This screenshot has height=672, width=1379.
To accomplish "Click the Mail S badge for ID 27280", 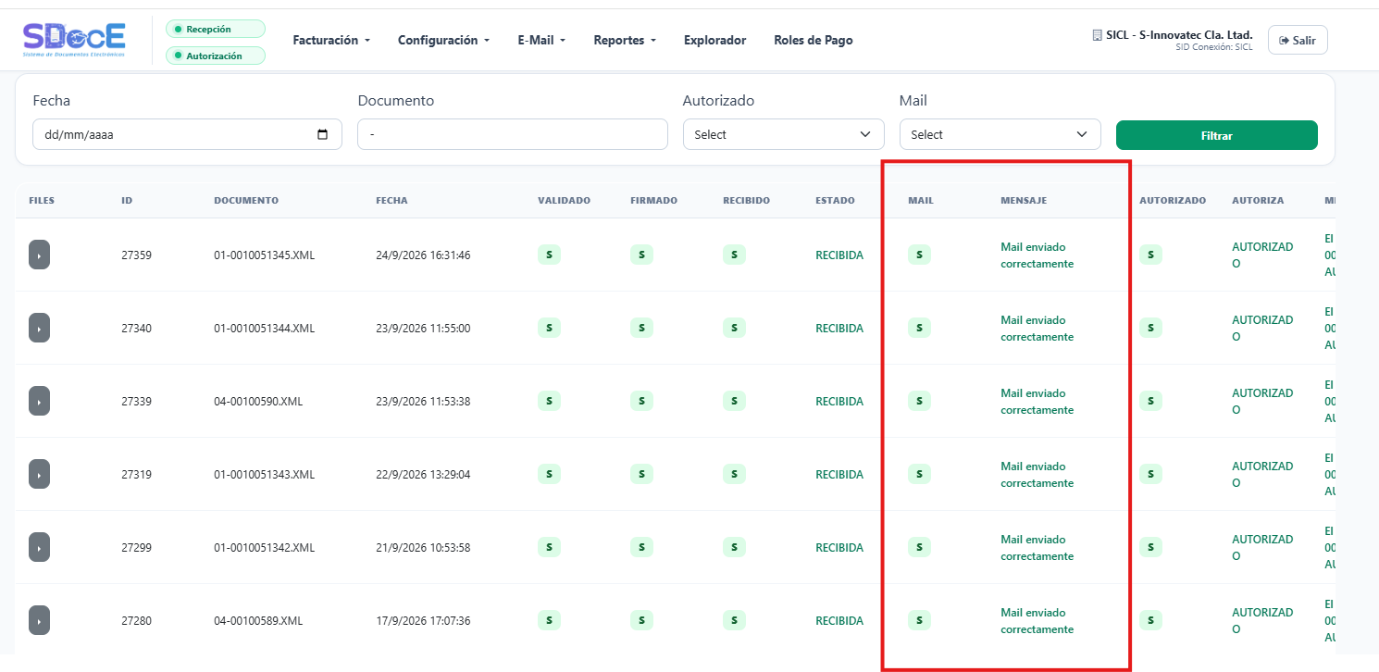I will 919,620.
